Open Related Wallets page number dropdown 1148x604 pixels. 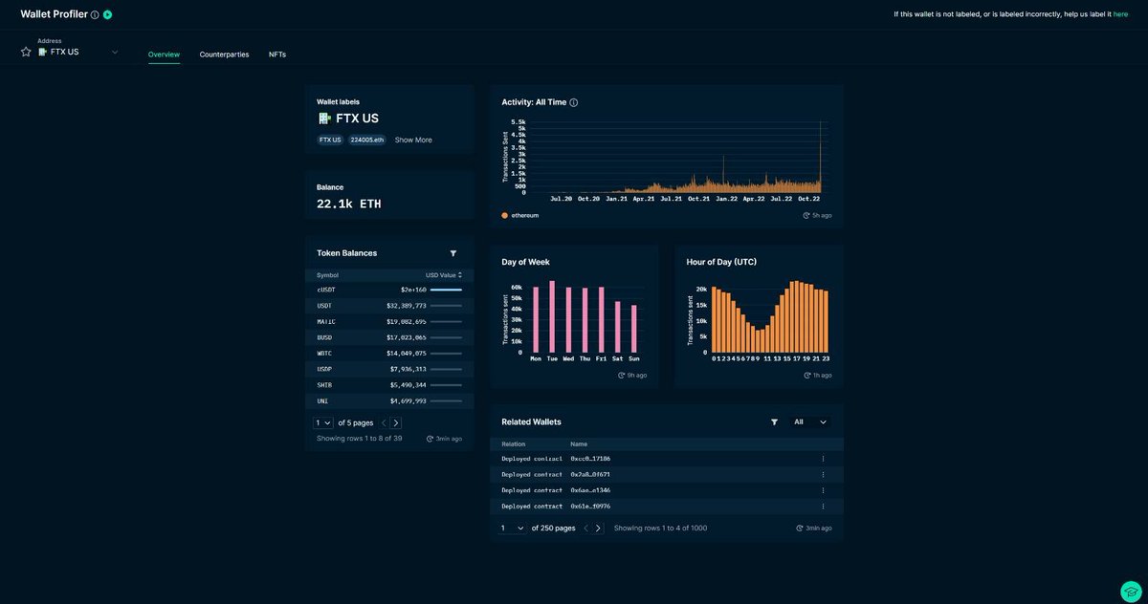[513, 528]
